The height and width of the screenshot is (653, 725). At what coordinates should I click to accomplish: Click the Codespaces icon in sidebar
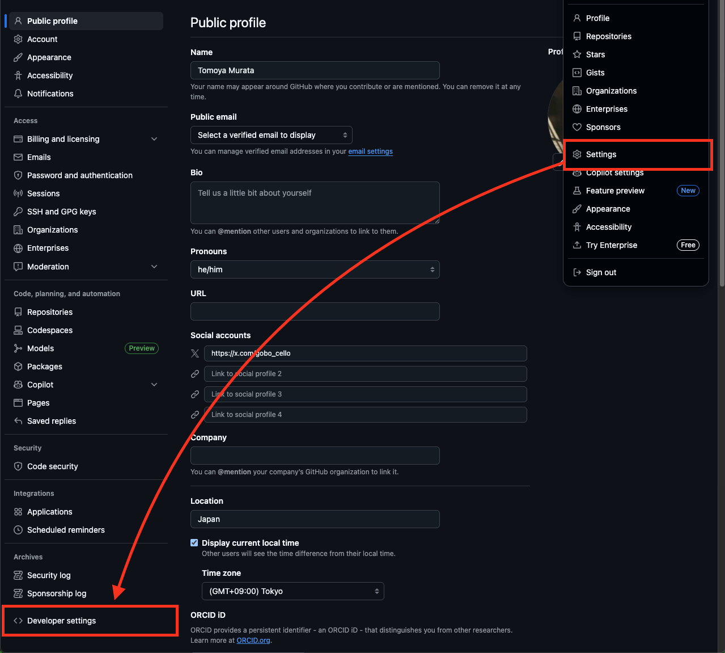tap(18, 330)
